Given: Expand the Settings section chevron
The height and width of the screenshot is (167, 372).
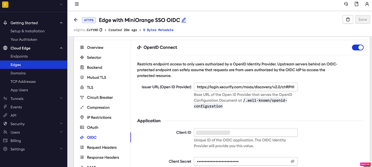Looking at the screenshot, I should [61, 149].
